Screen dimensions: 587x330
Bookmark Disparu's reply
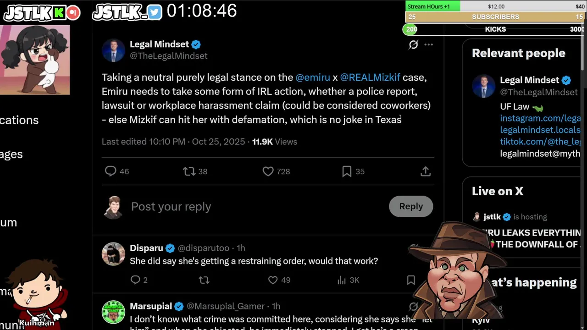(x=411, y=280)
